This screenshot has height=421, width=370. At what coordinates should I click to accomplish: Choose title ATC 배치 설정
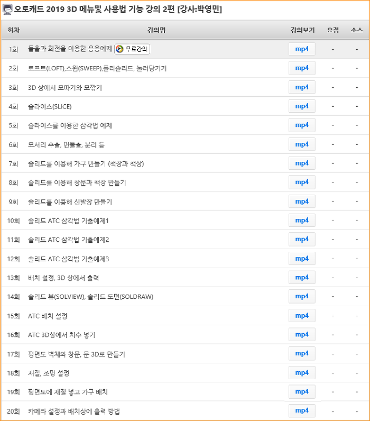pos(48,316)
